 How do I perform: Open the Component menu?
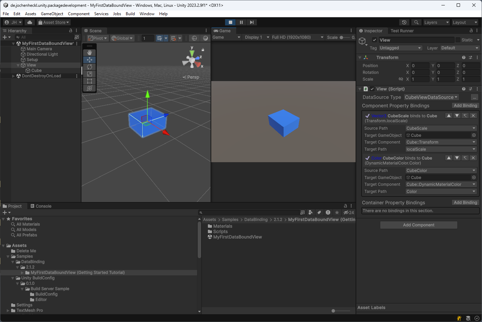pos(79,14)
